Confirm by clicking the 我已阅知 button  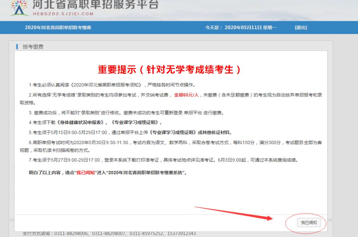[x=309, y=222]
